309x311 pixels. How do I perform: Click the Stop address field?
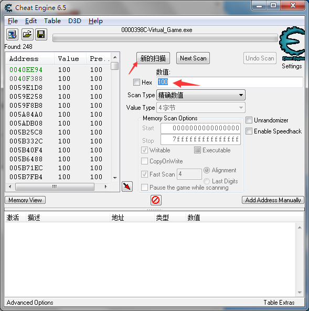tap(200, 139)
